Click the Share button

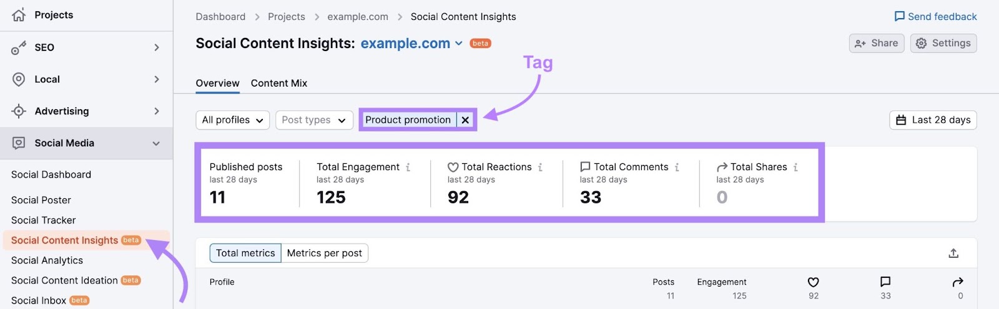point(876,43)
